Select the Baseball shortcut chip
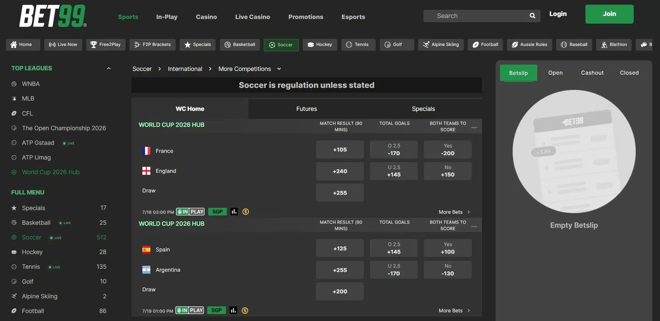Image resolution: width=660 pixels, height=321 pixels. pyautogui.click(x=574, y=45)
